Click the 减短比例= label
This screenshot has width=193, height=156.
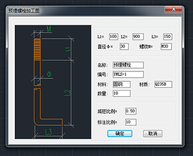click(x=107, y=111)
